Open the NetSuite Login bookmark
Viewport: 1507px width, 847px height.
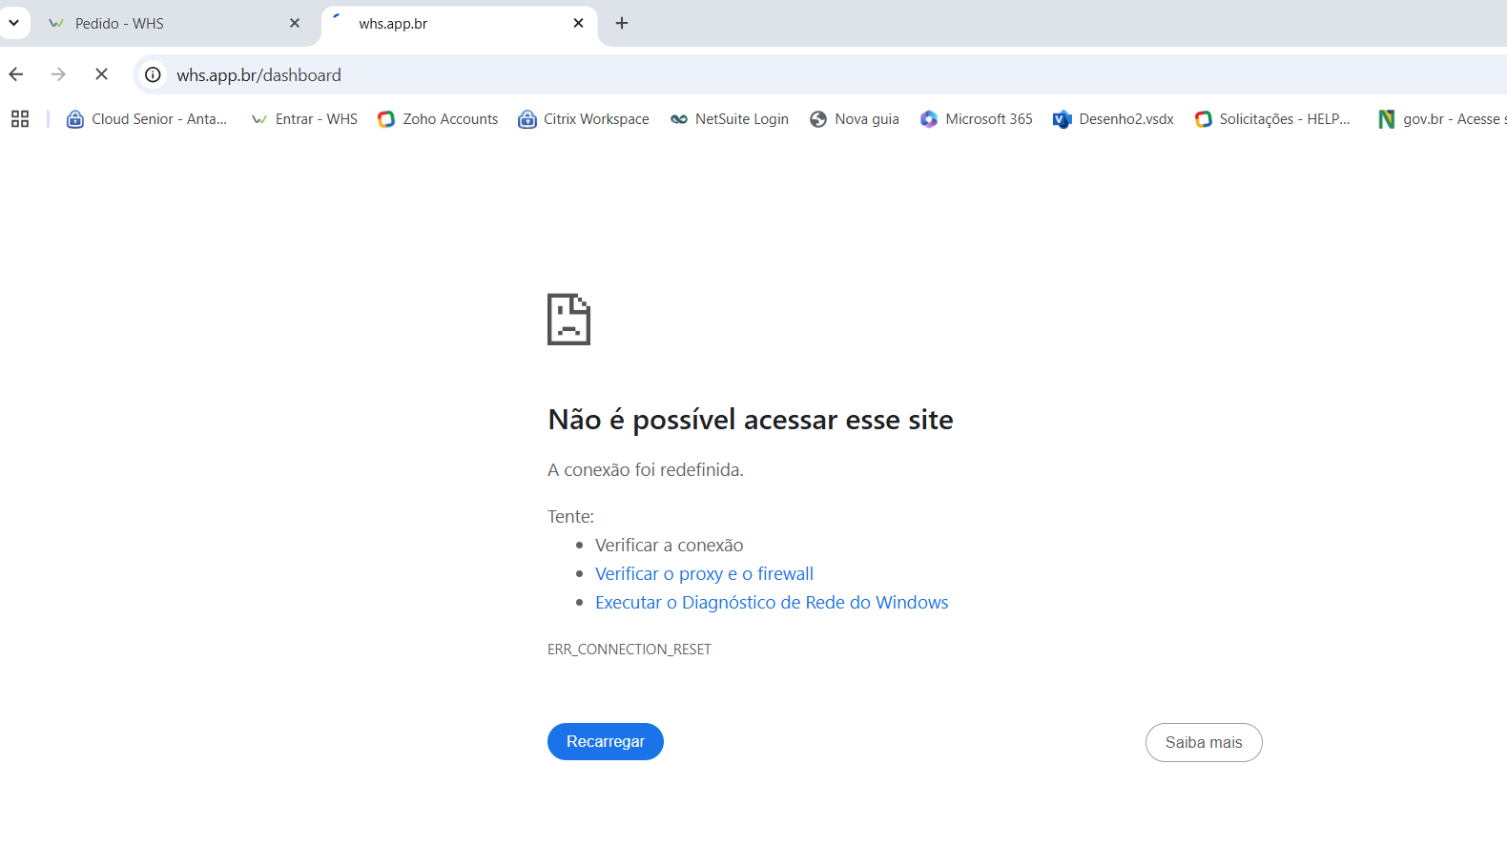[730, 119]
